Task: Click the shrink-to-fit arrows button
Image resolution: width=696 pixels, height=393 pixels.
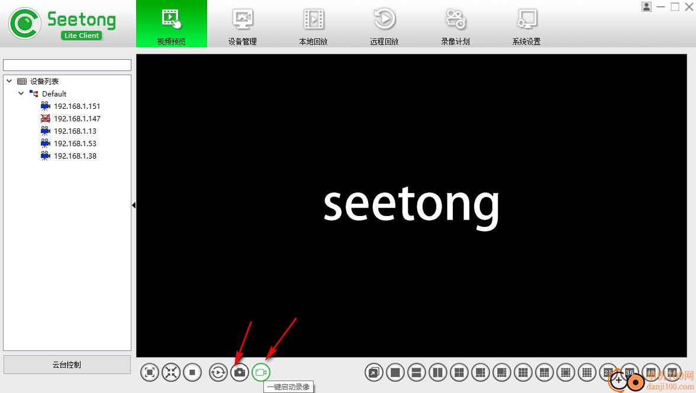Action: pyautogui.click(x=171, y=372)
